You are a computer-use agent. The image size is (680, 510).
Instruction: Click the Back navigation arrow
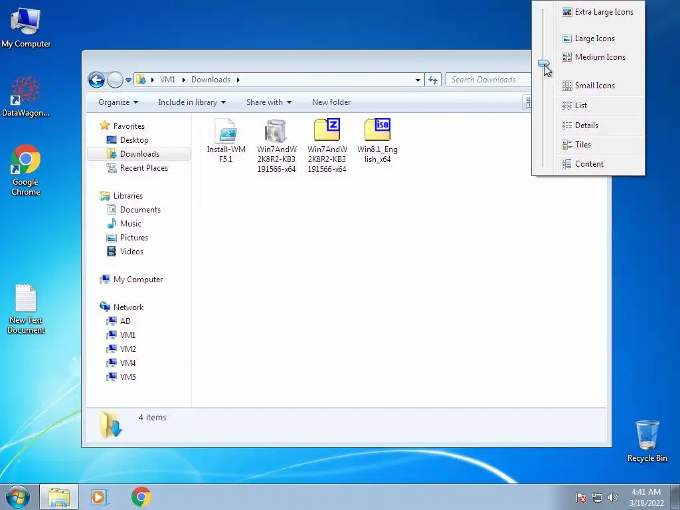pos(96,80)
